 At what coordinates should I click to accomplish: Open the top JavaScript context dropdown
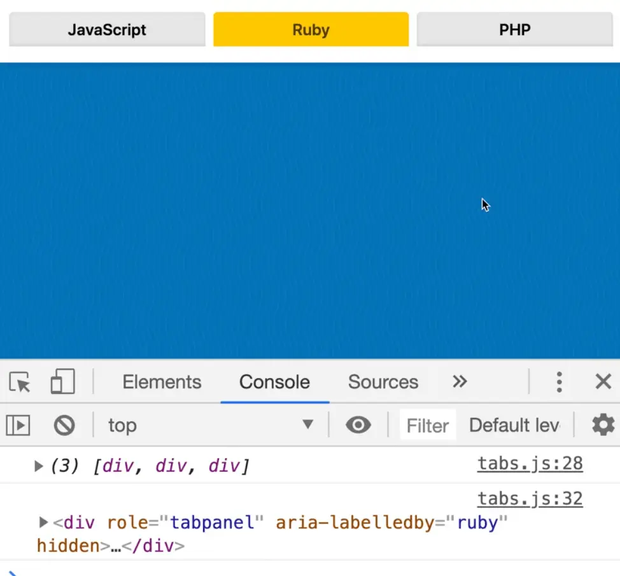click(x=210, y=425)
